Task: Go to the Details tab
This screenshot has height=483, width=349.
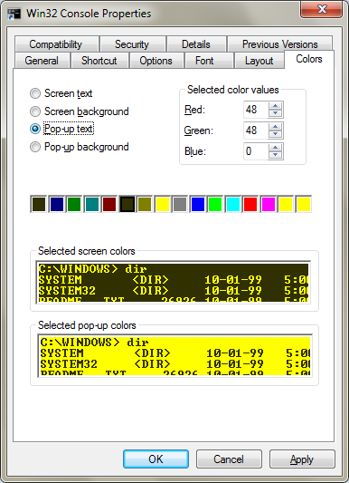Action: click(x=196, y=44)
